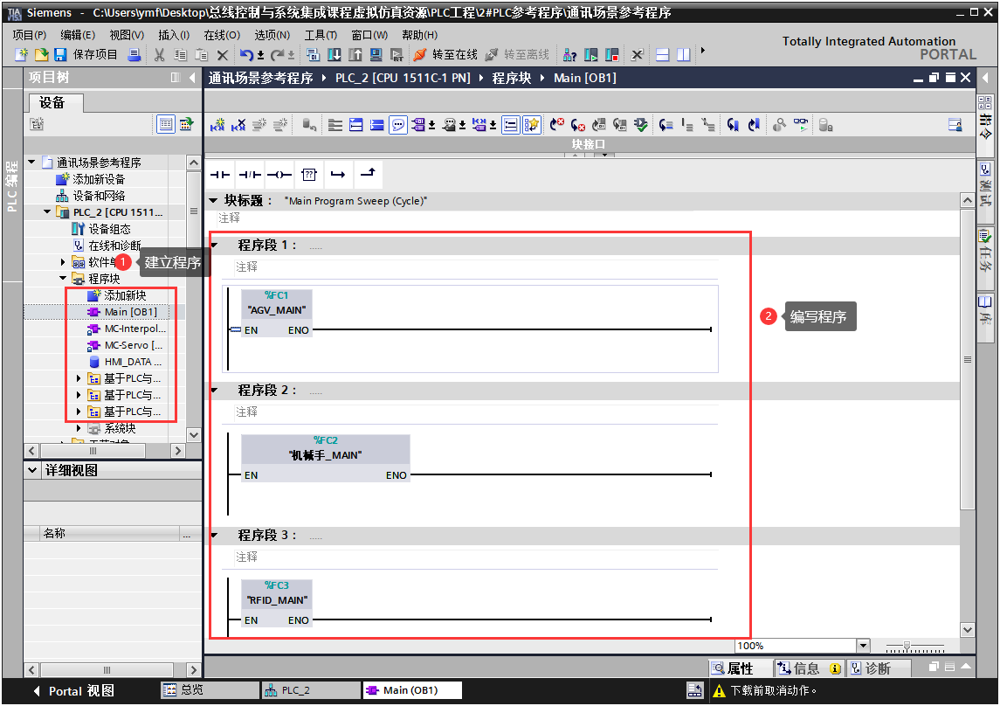This screenshot has width=1000, height=706.
Task: Stop the CPU with the toolbar icon
Action: point(612,55)
